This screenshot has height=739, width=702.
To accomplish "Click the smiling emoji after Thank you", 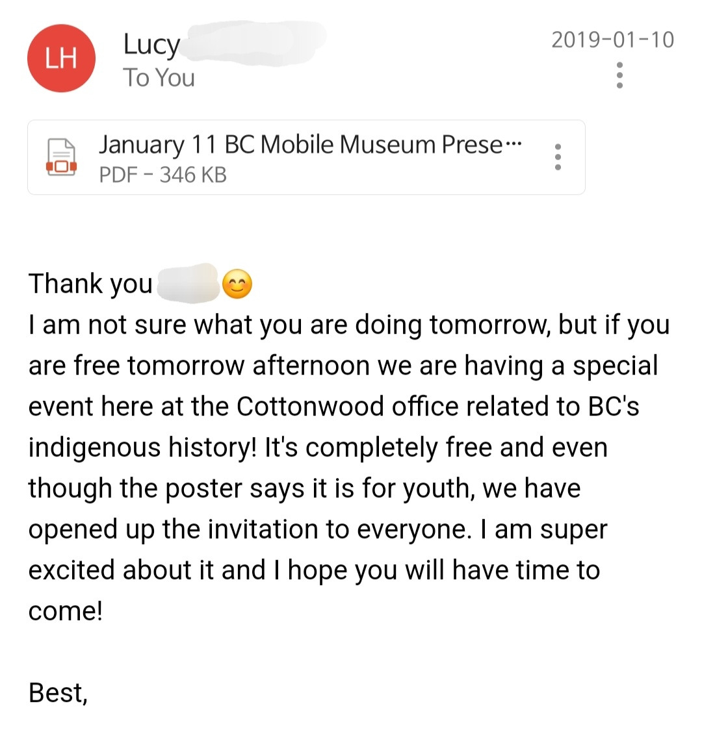I will [x=237, y=284].
